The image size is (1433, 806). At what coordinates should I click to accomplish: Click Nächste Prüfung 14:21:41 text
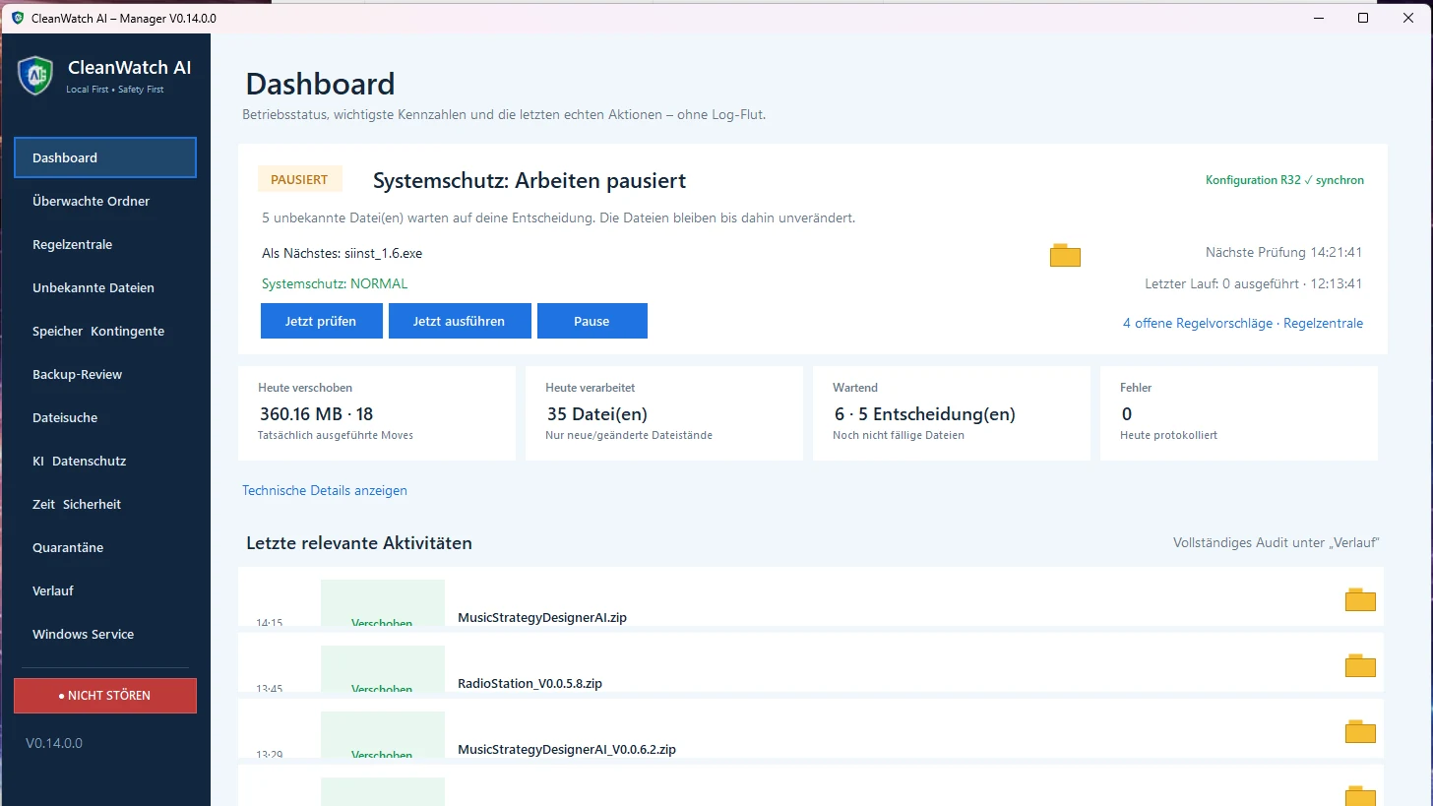1283,253
